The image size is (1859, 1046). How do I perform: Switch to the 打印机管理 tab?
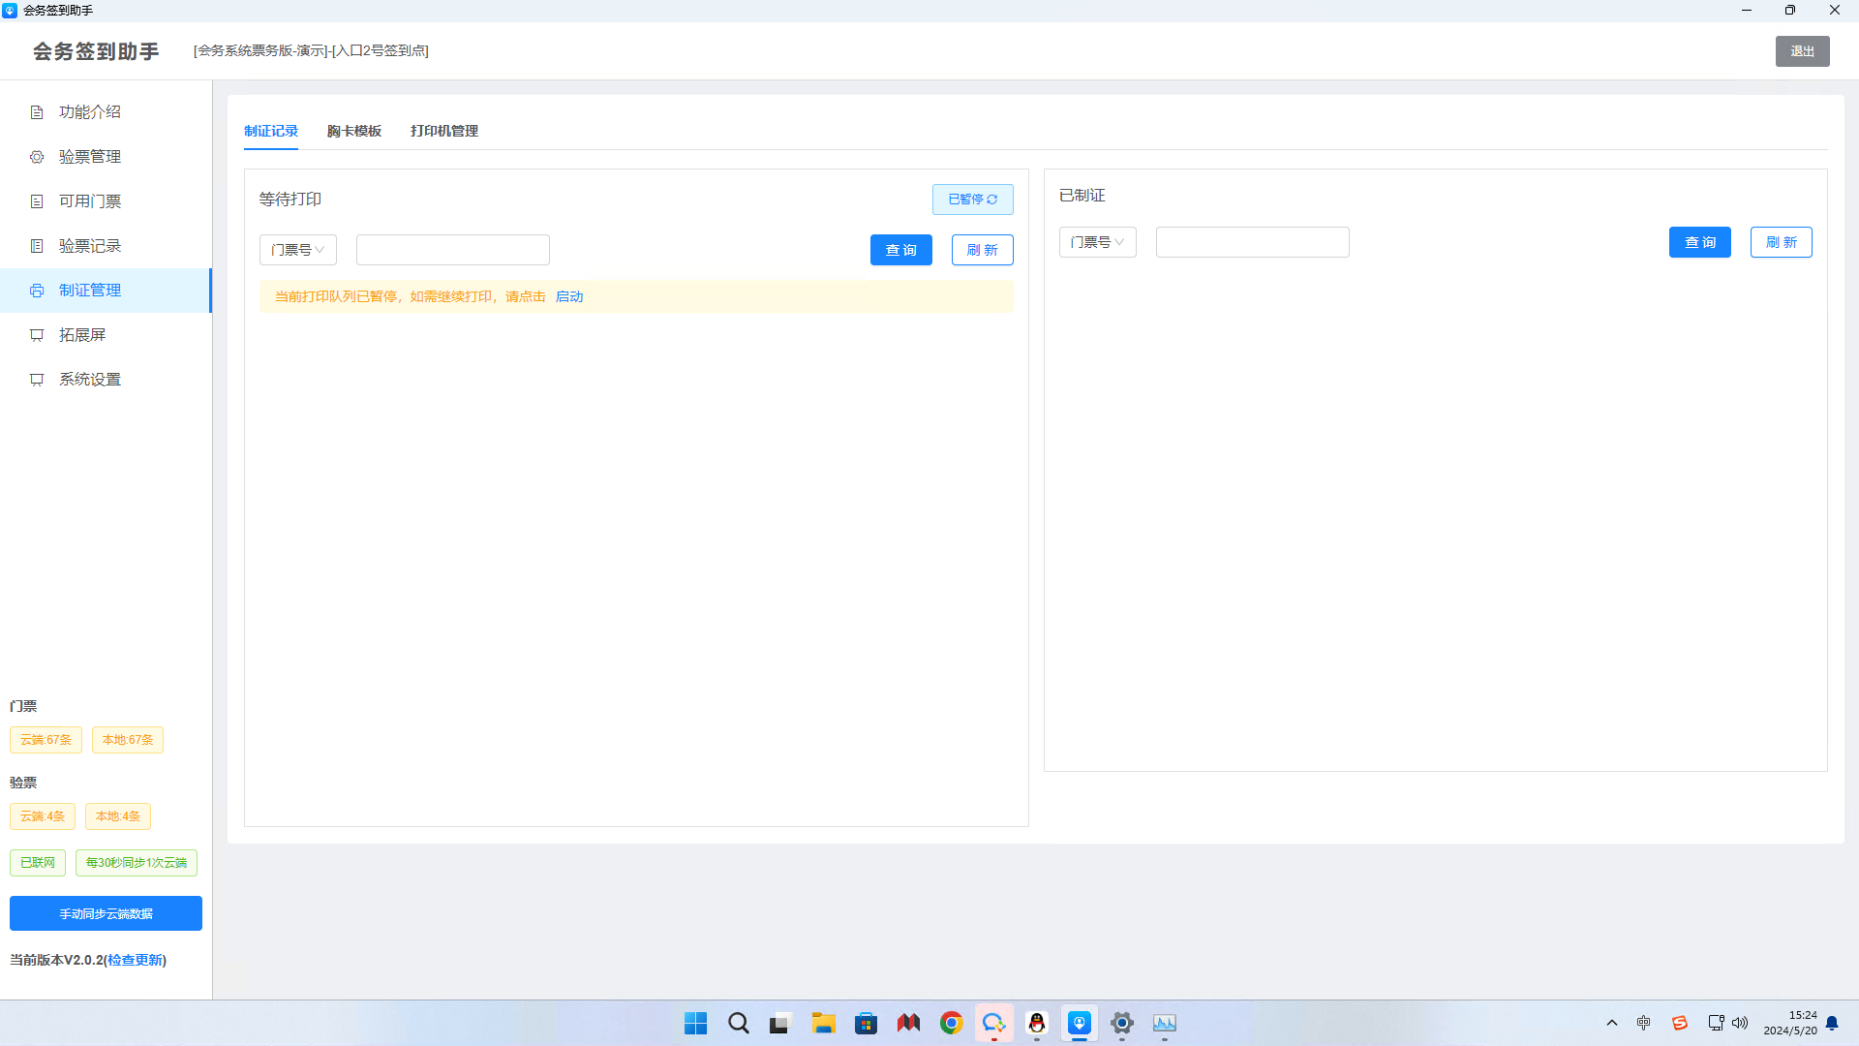click(x=443, y=131)
